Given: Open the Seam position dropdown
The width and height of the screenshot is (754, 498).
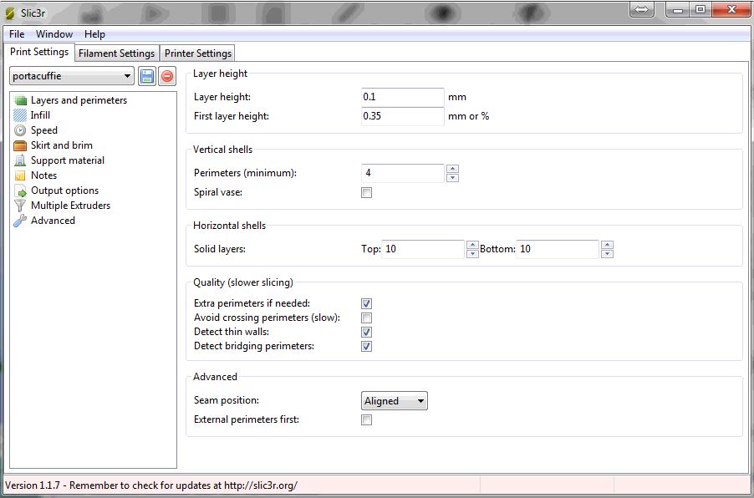Looking at the screenshot, I should 395,401.
